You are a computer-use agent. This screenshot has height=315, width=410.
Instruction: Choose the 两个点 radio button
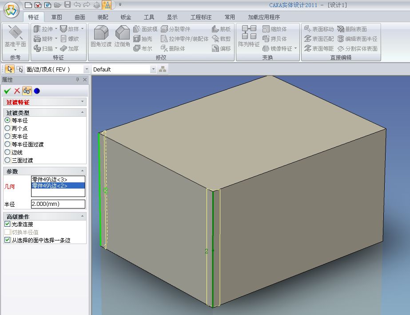click(x=7, y=128)
